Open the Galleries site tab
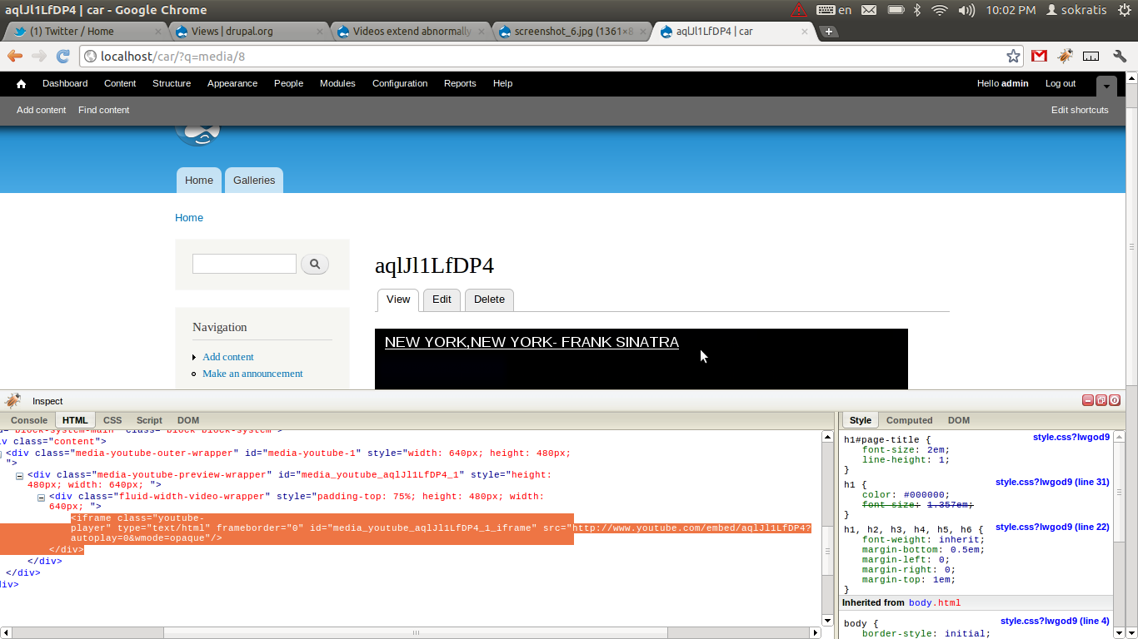This screenshot has width=1138, height=639. click(x=254, y=181)
